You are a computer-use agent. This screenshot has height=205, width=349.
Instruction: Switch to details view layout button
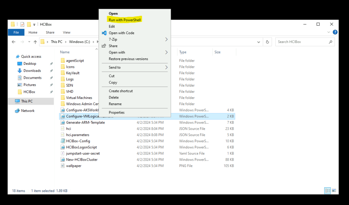pyautogui.click(x=328, y=191)
